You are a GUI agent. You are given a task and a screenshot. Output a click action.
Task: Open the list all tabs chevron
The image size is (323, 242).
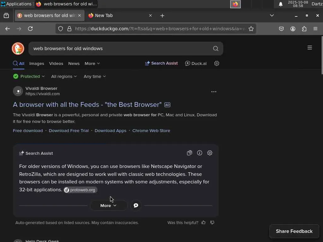(x=272, y=15)
